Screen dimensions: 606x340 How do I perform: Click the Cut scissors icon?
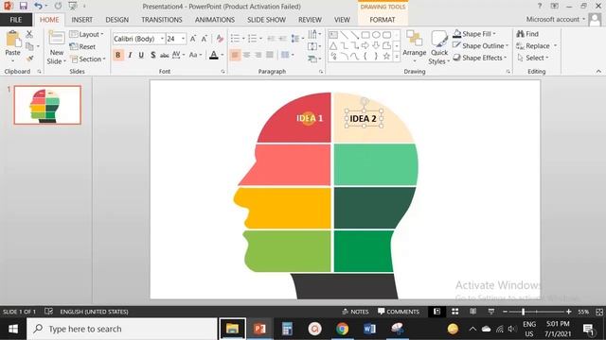click(29, 34)
